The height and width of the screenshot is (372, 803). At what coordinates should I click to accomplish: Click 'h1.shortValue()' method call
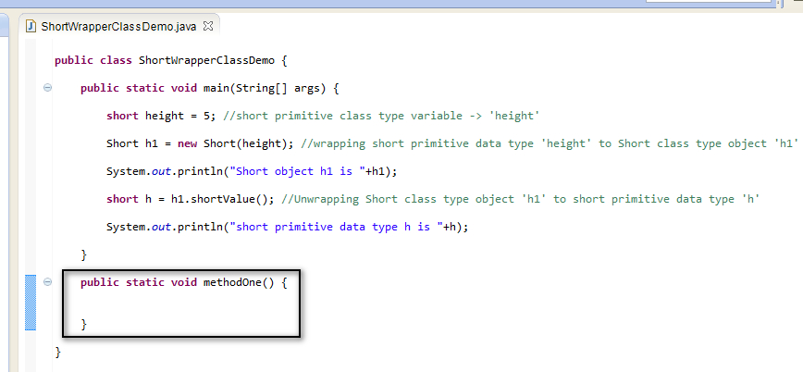pos(223,199)
